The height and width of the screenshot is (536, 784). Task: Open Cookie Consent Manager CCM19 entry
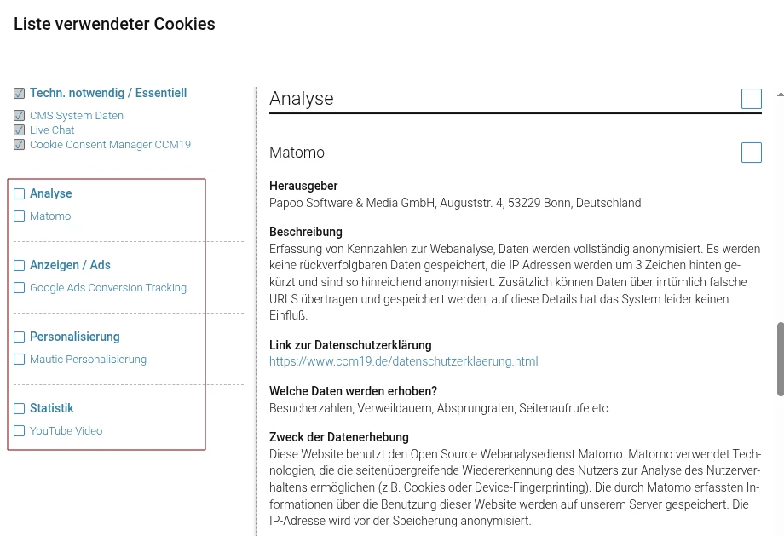click(110, 145)
